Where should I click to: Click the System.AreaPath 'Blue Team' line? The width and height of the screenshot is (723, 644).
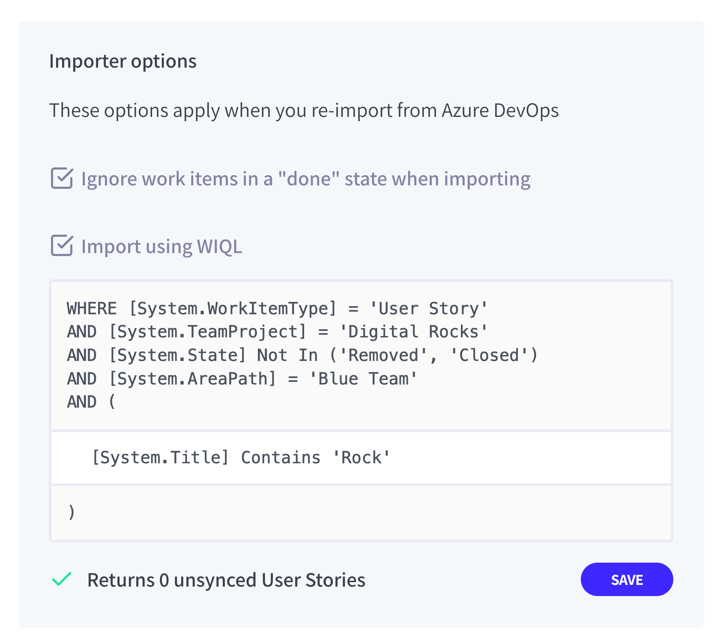(x=242, y=379)
